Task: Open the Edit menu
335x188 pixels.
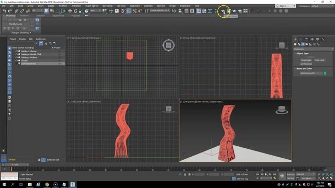Action: 12,6
